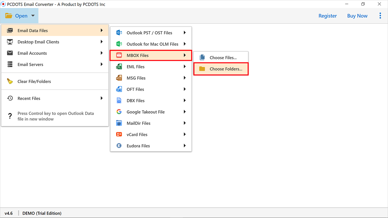This screenshot has width=388, height=218.
Task: Choose the Email Accounts menu entry
Action: tap(55, 53)
